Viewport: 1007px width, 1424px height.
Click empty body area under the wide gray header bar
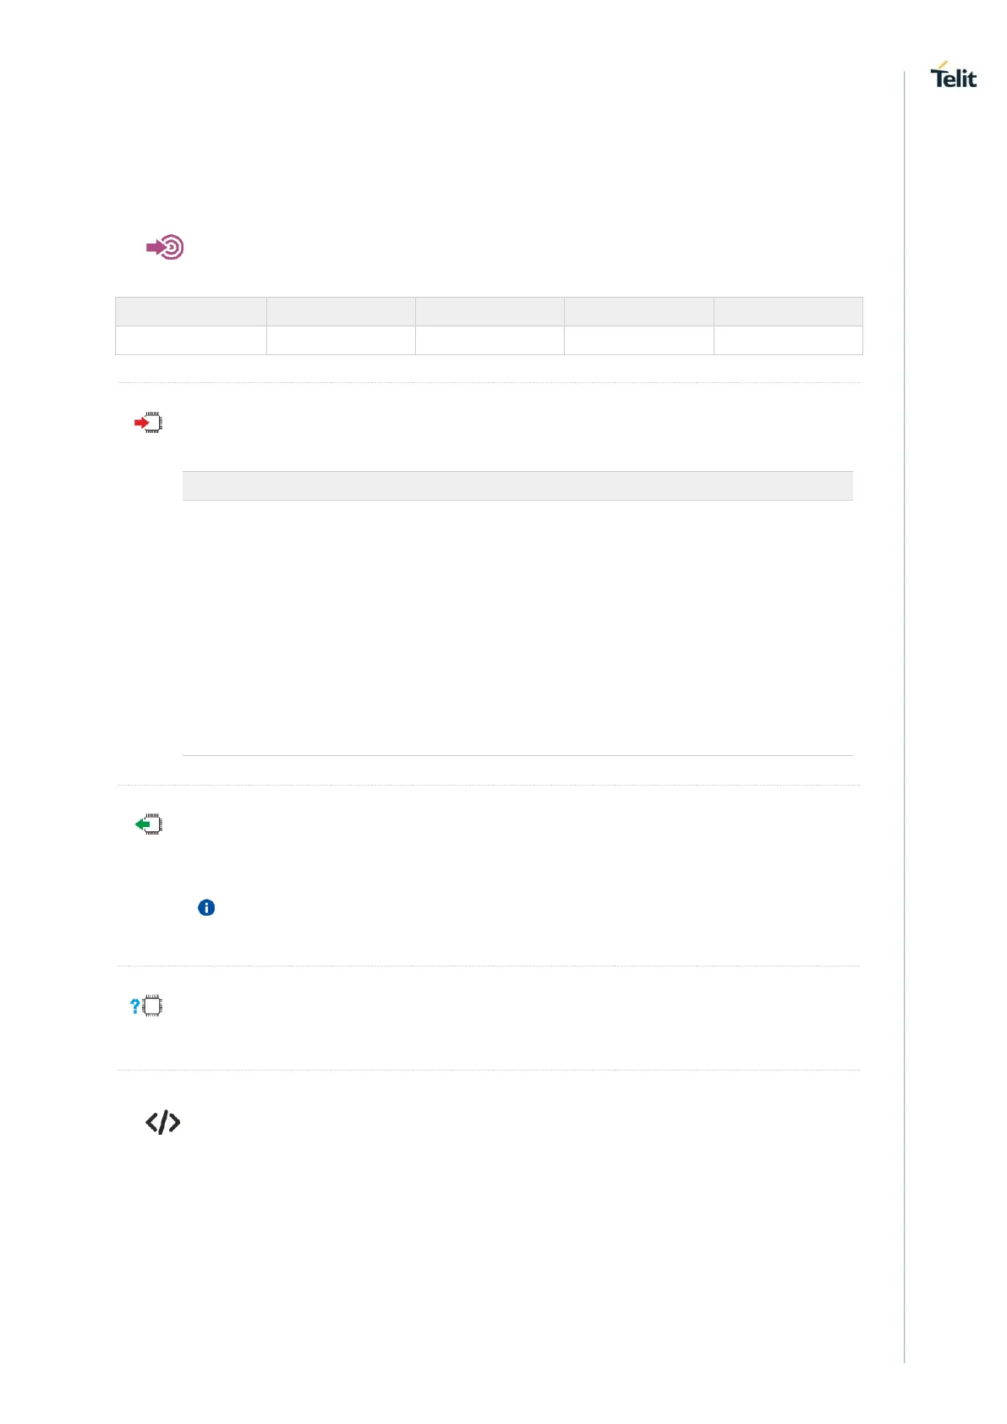tap(517, 626)
